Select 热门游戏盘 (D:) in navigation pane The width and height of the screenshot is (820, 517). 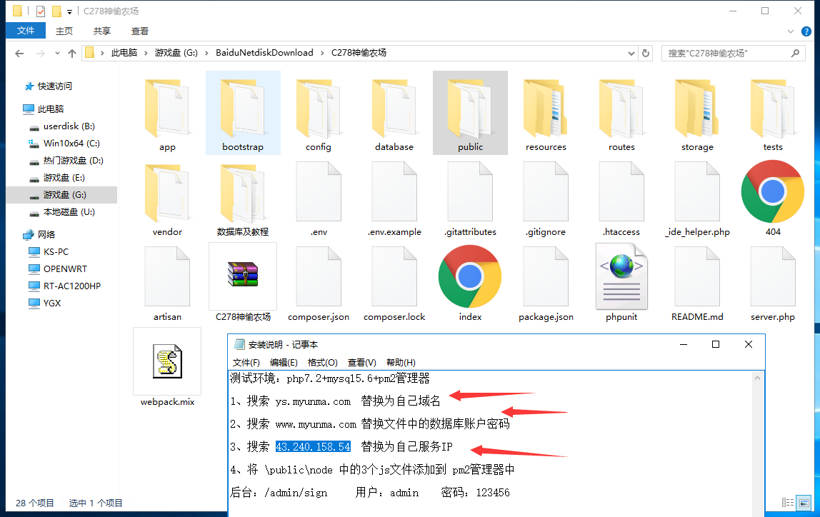[73, 161]
